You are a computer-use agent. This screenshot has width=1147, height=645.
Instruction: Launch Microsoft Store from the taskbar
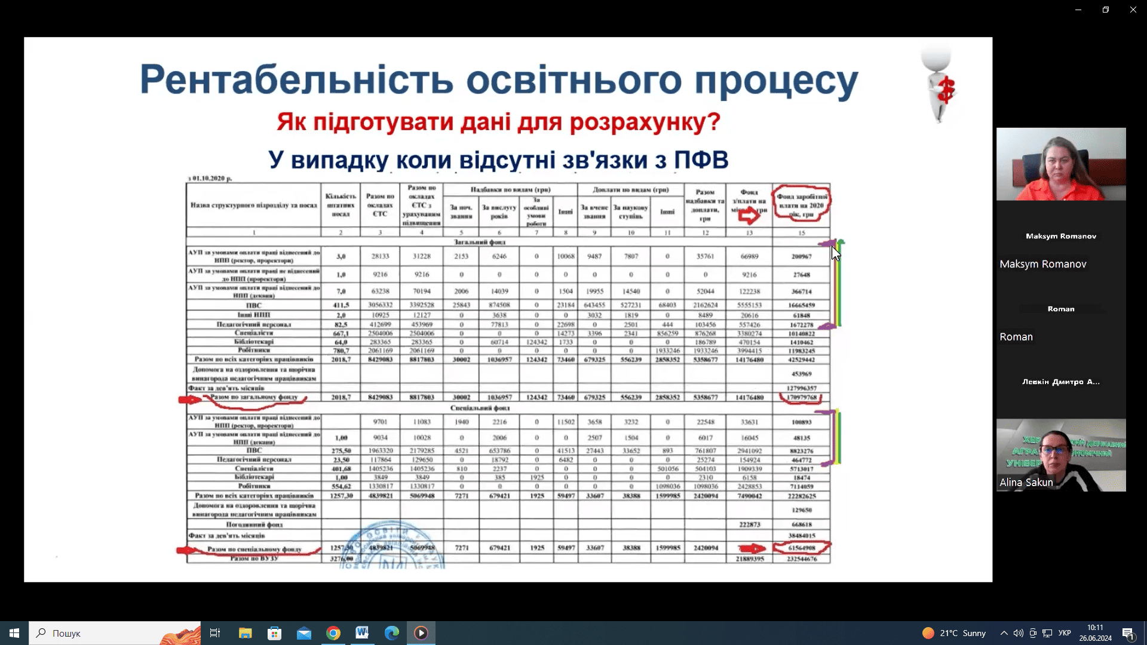coord(274,633)
